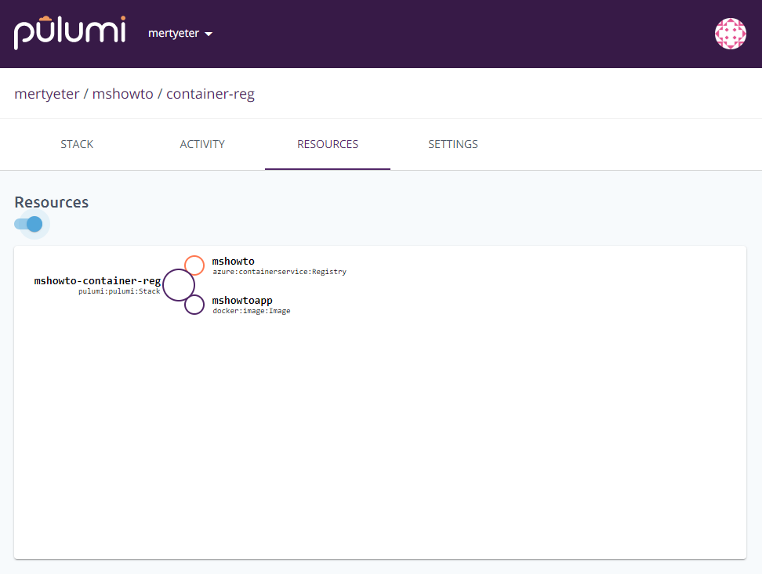Click pulumi:pulumi:Stack type text
The height and width of the screenshot is (574, 762).
coord(119,291)
